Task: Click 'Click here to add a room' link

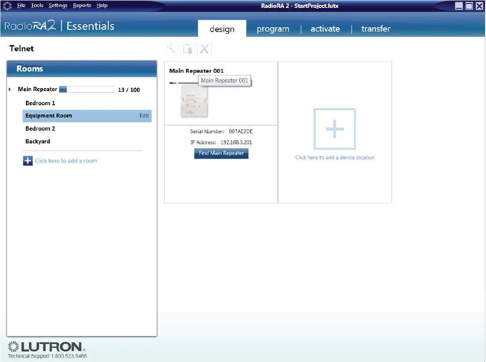Action: click(66, 161)
